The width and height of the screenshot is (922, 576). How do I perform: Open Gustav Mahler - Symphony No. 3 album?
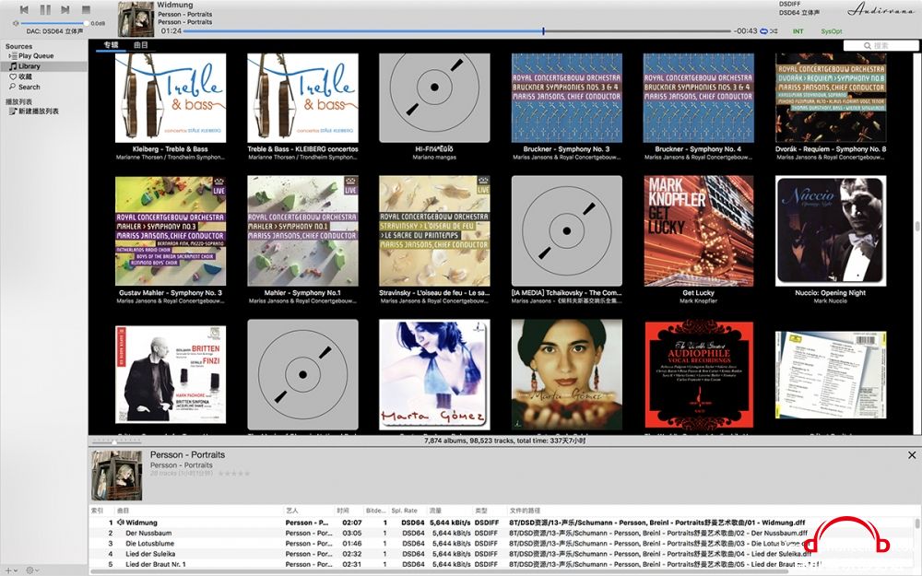click(x=171, y=231)
